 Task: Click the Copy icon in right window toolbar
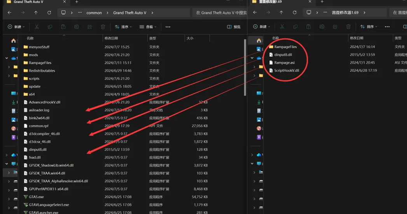(x=295, y=27)
